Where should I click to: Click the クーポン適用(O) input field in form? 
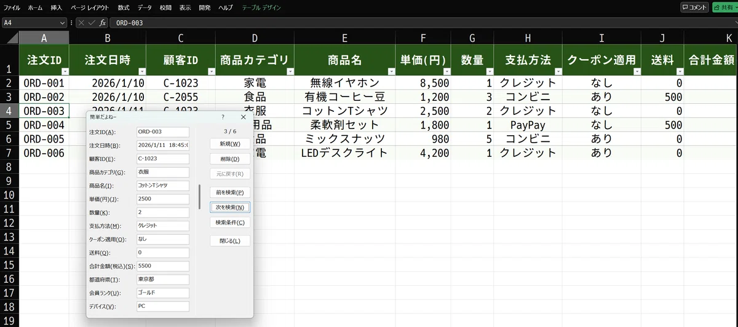162,238
